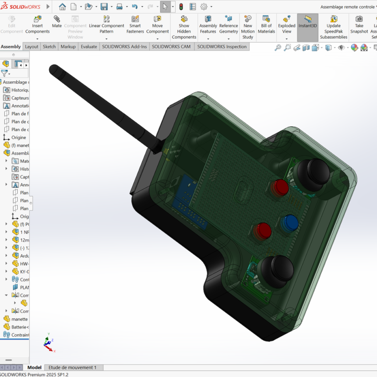This screenshot has width=377, height=377.
Task: Switch to the Sketch tab
Action: pyautogui.click(x=49, y=47)
